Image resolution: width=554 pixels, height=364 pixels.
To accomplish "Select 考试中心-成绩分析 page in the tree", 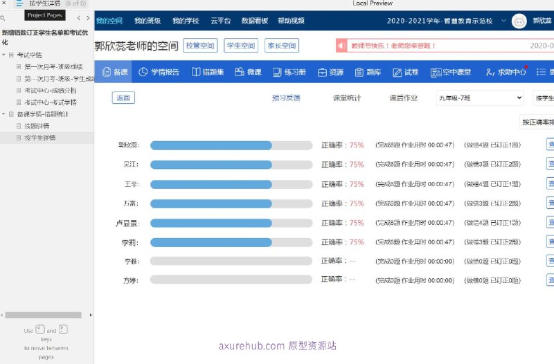I will pyautogui.click(x=50, y=91).
